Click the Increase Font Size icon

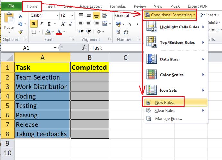point(63,24)
